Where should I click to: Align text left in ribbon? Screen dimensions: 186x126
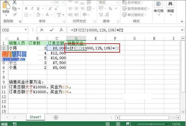(x=70, y=9)
